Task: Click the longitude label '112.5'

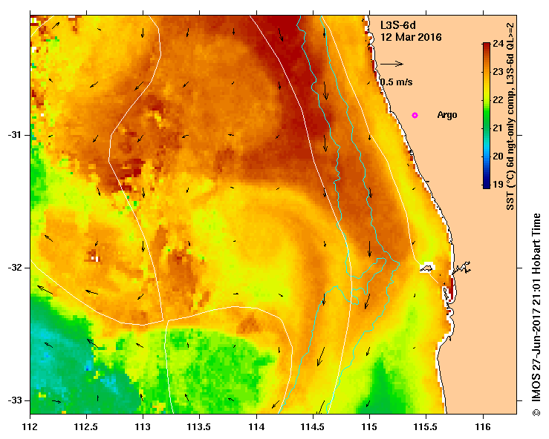Action: pos(86,427)
